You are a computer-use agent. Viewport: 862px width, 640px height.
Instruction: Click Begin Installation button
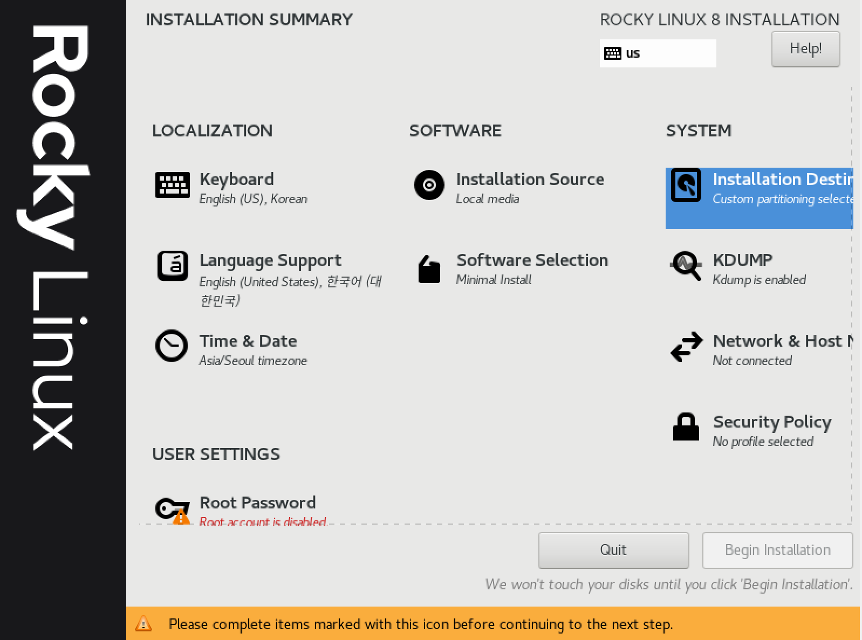coord(777,550)
